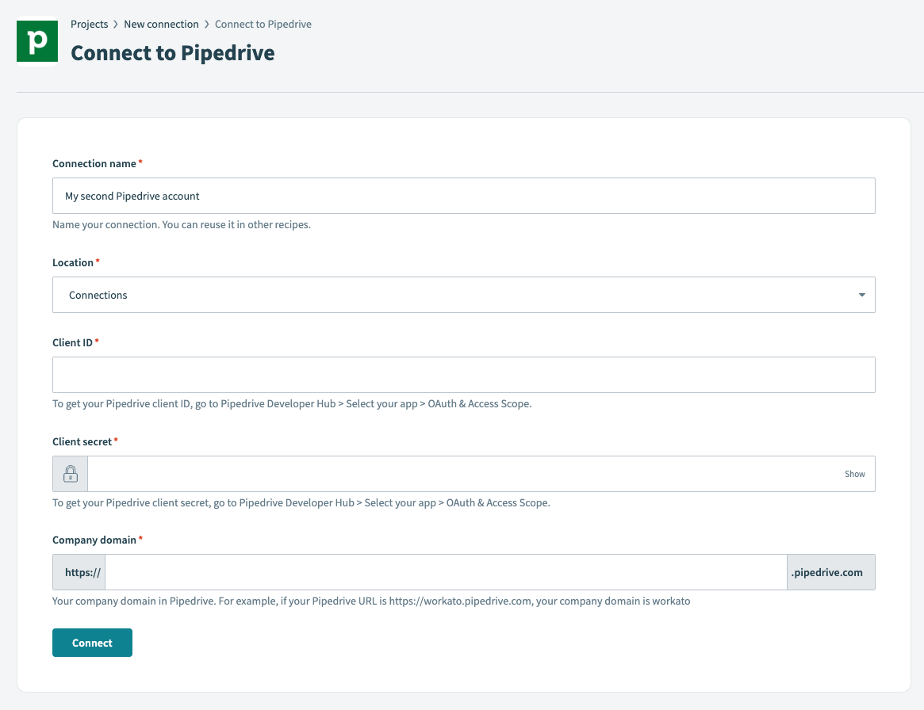Viewport: 924px width, 710px height.
Task: Navigate to Projects breadcrumb
Action: click(x=89, y=24)
